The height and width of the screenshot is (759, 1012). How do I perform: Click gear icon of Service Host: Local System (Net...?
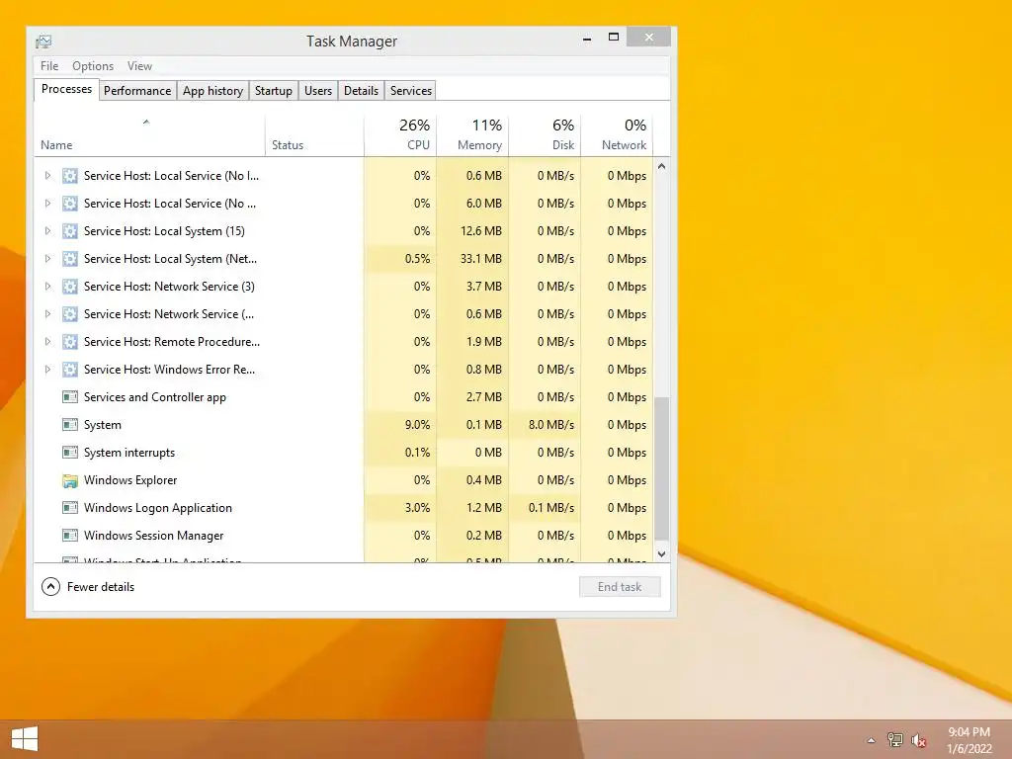70,259
